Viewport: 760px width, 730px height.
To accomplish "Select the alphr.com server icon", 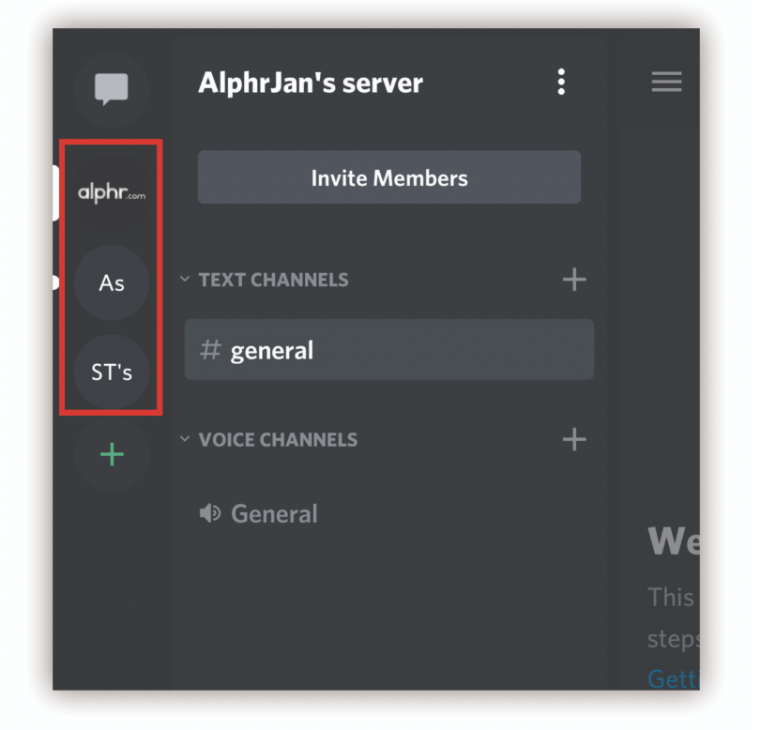I will tap(112, 193).
